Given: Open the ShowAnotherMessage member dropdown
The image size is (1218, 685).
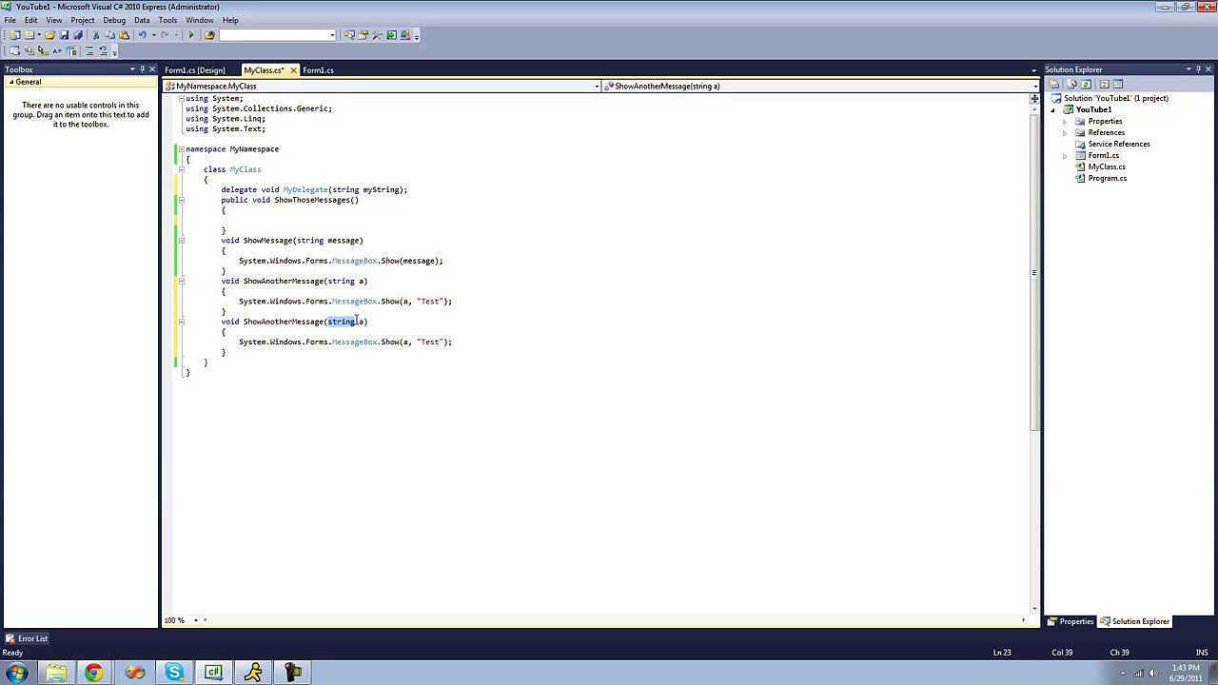Looking at the screenshot, I should click(x=1033, y=87).
